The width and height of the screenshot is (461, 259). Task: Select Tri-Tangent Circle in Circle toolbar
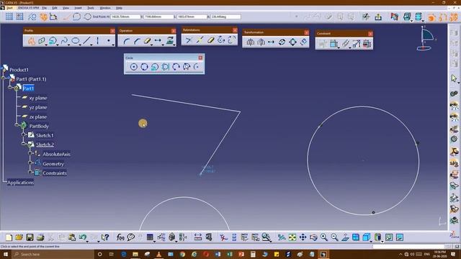166,67
